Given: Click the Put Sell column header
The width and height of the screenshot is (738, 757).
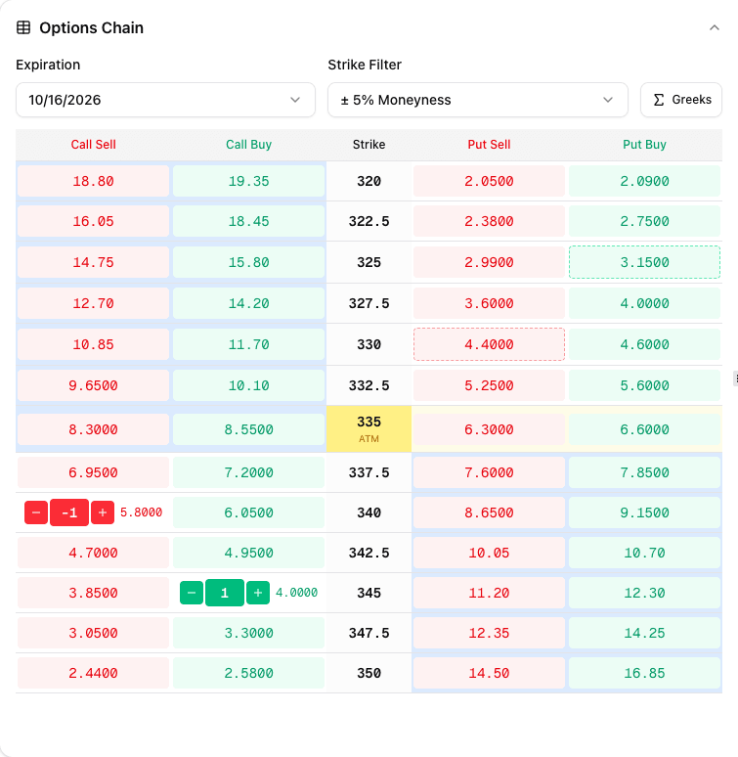Looking at the screenshot, I should [489, 145].
